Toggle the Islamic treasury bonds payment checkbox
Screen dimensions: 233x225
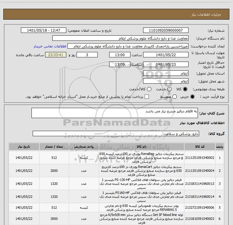click(147, 97)
